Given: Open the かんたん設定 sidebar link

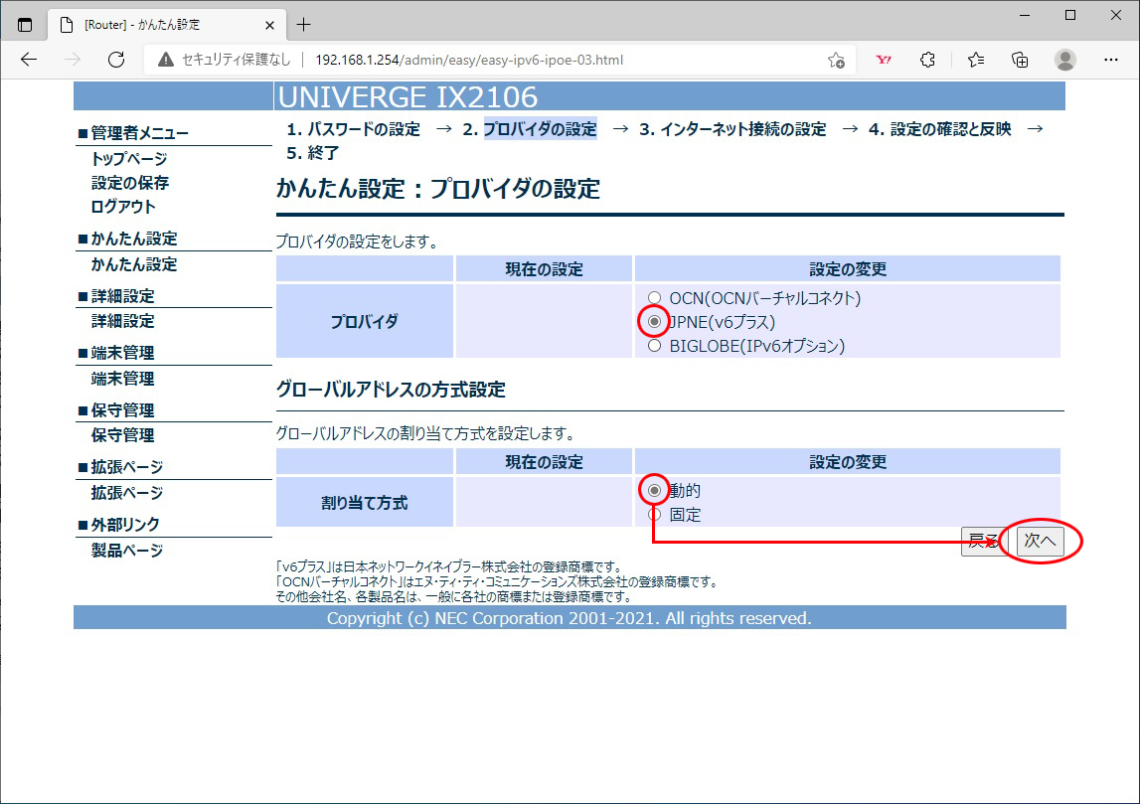Looking at the screenshot, I should 134,264.
